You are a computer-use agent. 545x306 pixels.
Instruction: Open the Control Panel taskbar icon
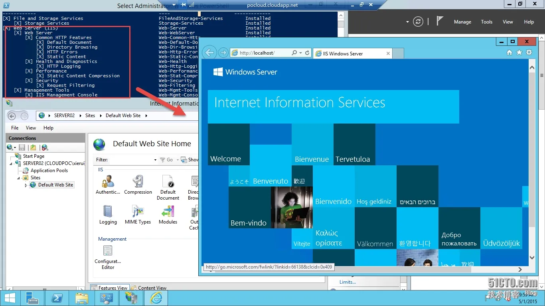(x=107, y=298)
